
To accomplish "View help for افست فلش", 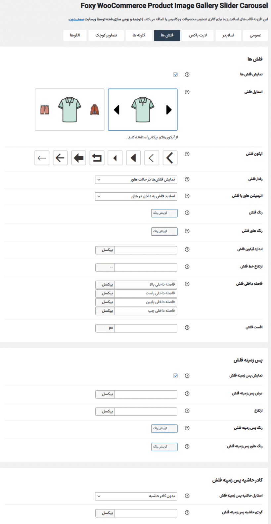I will (x=187, y=327).
